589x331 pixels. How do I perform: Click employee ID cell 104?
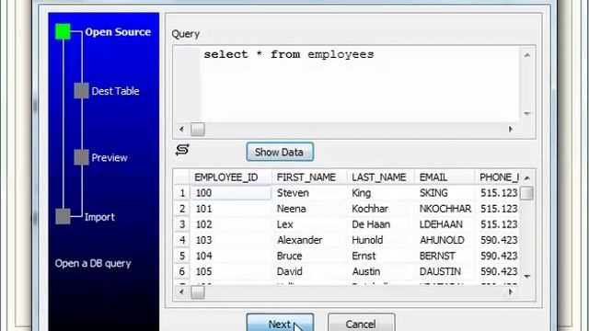click(x=231, y=256)
